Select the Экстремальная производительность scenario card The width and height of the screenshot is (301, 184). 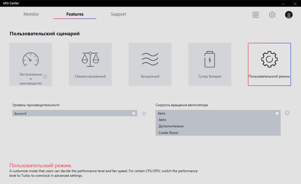[31, 64]
